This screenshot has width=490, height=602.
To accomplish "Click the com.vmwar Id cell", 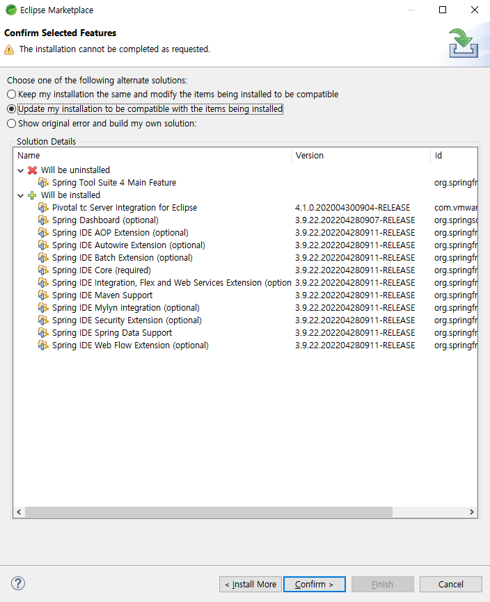I will pyautogui.click(x=456, y=208).
